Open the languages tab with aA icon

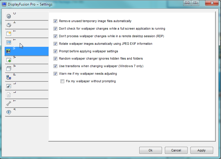coord(26,86)
